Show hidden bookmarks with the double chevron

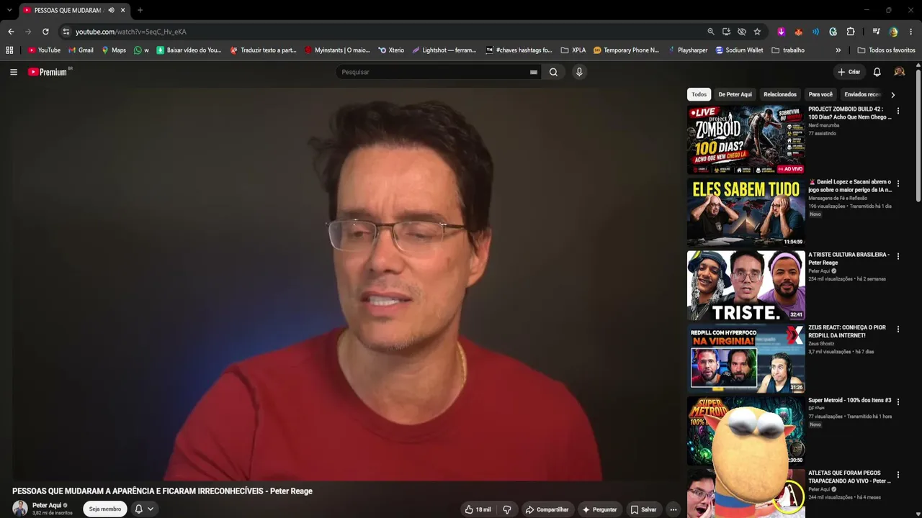coord(838,50)
